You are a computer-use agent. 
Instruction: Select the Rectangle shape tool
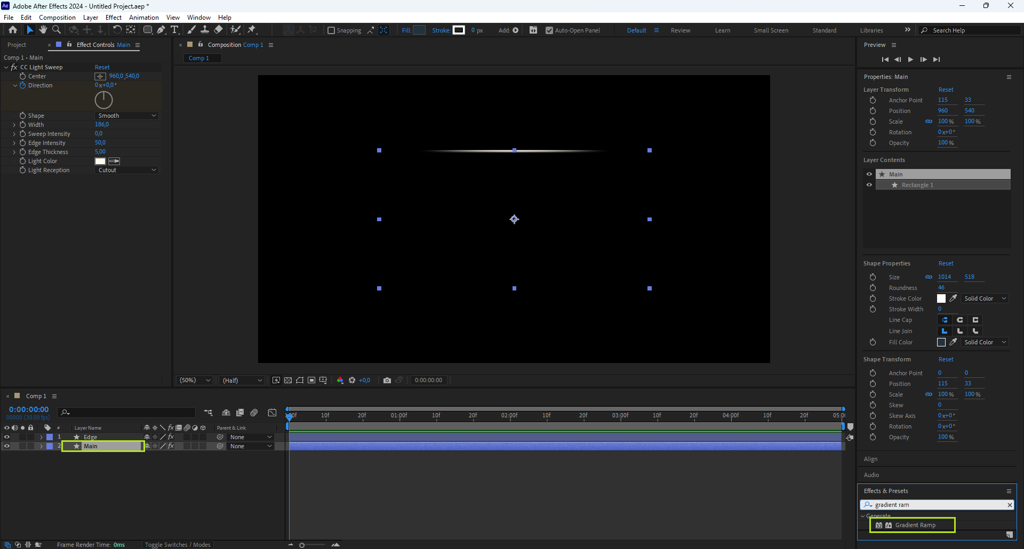pos(148,30)
